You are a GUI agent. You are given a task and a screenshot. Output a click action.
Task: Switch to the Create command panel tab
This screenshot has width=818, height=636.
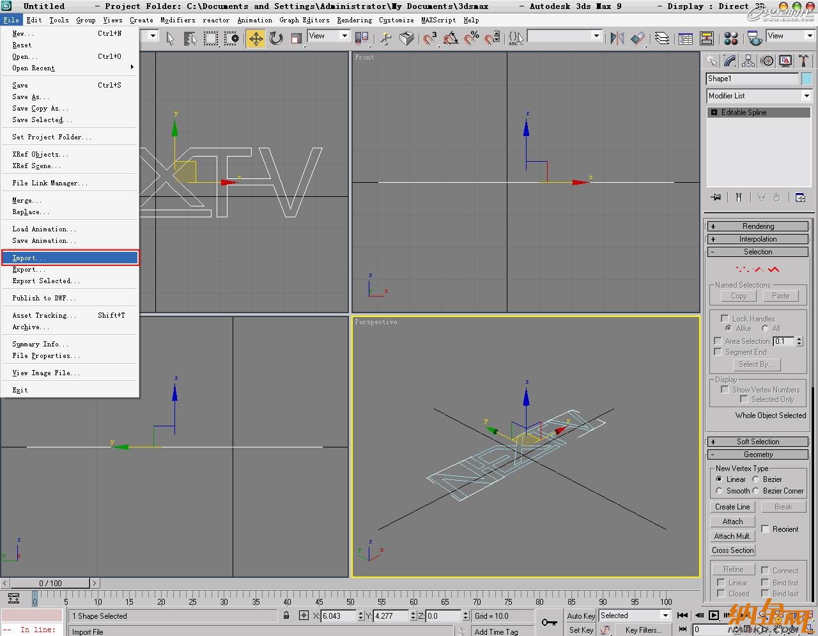[711, 61]
